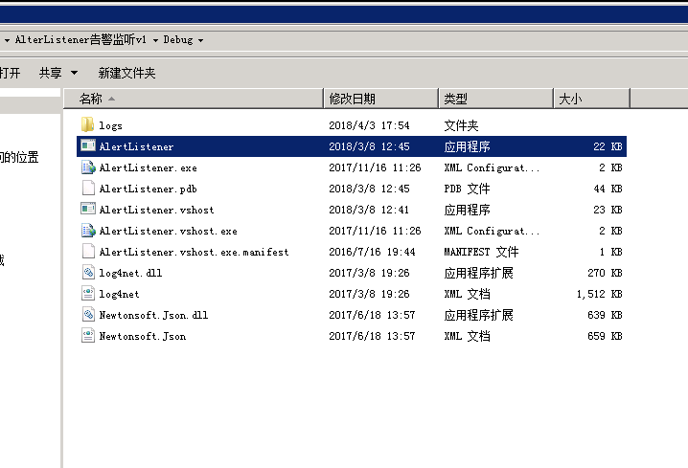
Task: Click the AlertListener.vshost.exe config icon
Action: (x=88, y=230)
